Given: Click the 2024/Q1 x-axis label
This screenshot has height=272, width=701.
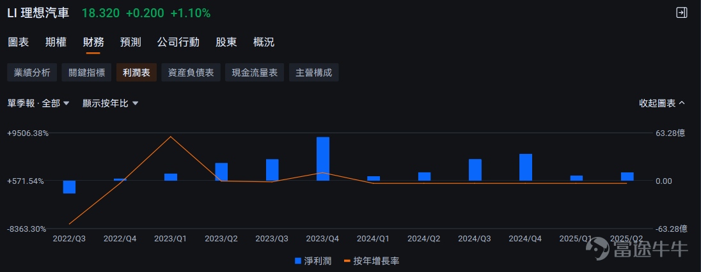Looking at the screenshot, I should [x=374, y=239].
